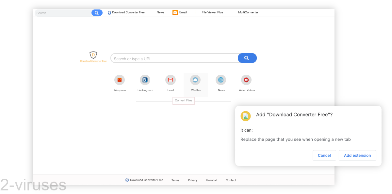Image resolution: width=392 pixels, height=194 pixels.
Task: Open the Gmail Email shortcut icon
Action: pyautogui.click(x=171, y=80)
